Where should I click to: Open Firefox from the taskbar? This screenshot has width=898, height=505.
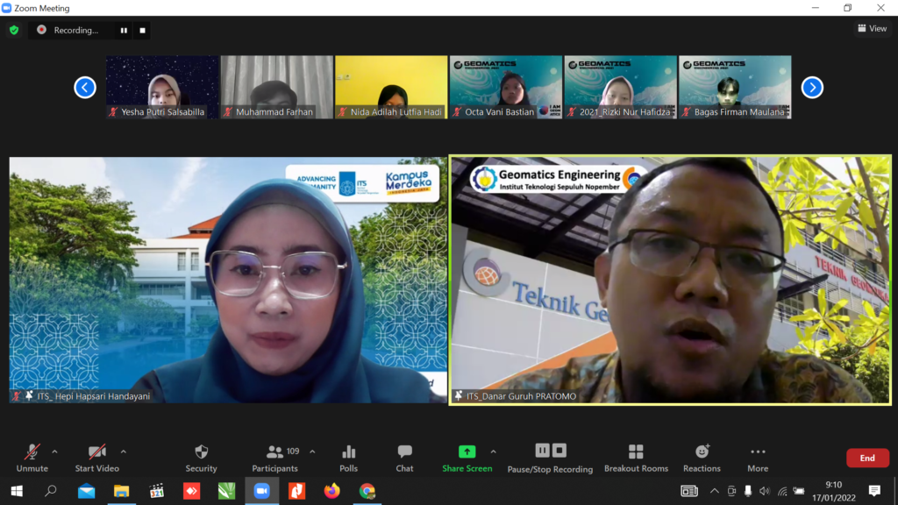pyautogui.click(x=331, y=491)
